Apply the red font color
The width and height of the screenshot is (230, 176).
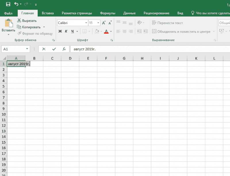[x=106, y=31]
